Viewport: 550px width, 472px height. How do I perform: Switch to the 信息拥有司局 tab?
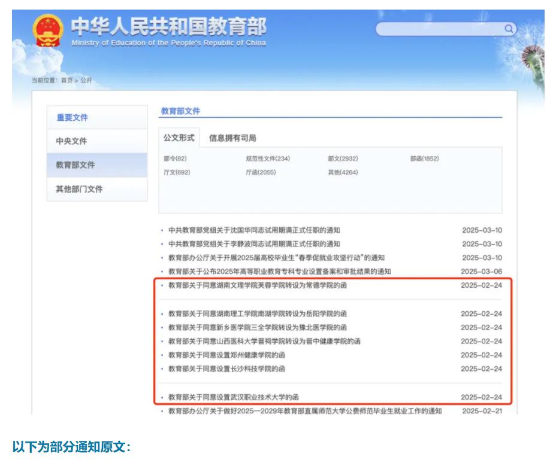point(232,138)
